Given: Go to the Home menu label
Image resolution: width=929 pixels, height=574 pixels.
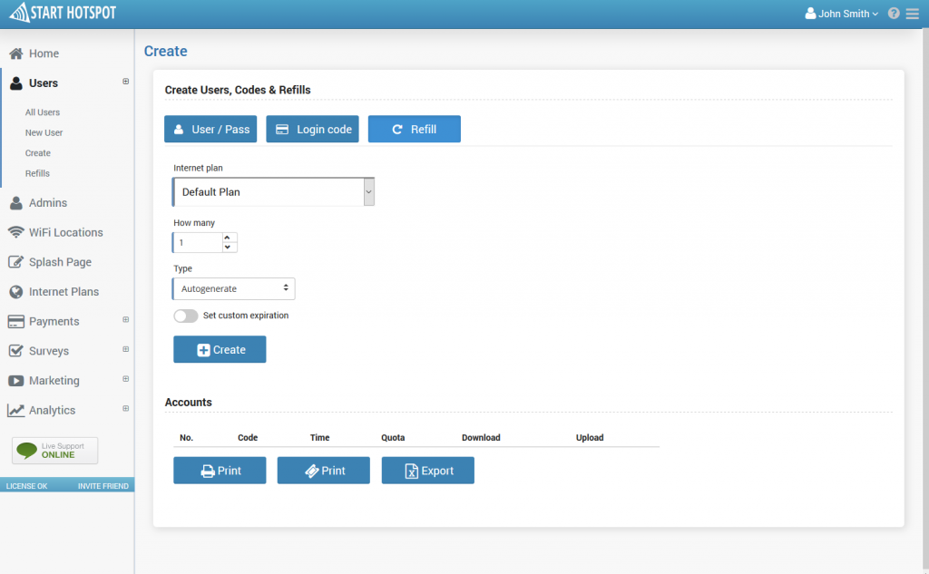Looking at the screenshot, I should (44, 54).
